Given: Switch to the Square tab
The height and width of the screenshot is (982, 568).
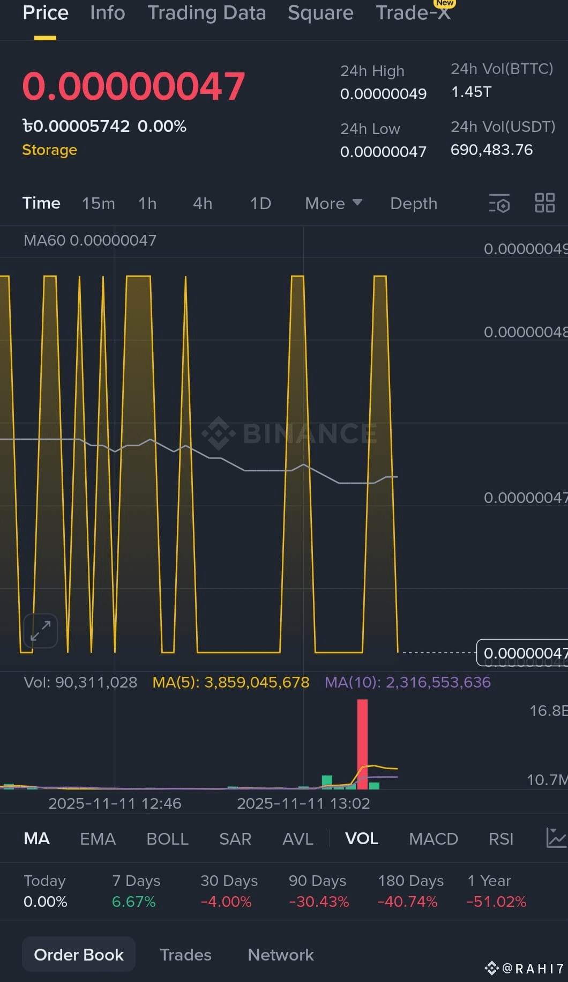Looking at the screenshot, I should [x=320, y=13].
